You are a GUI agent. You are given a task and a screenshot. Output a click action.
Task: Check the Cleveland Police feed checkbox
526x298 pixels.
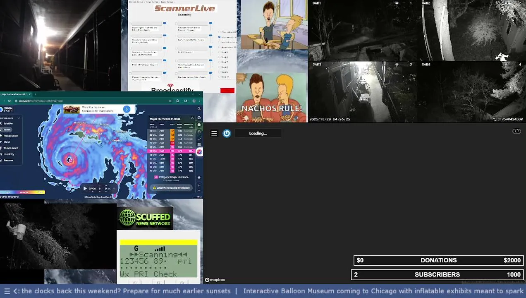pos(130,36)
